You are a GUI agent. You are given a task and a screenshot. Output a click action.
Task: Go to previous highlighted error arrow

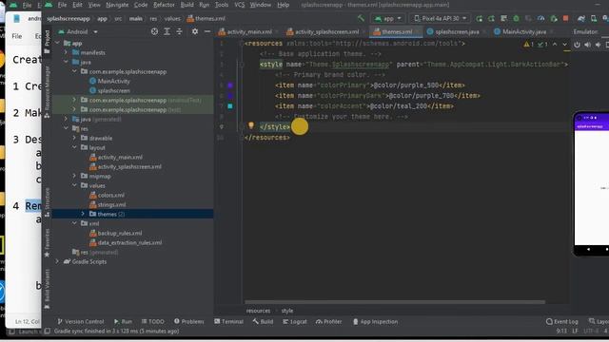point(555,45)
